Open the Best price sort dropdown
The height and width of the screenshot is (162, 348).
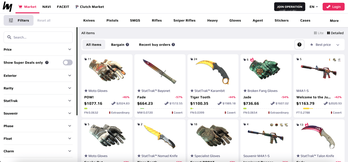point(325,45)
